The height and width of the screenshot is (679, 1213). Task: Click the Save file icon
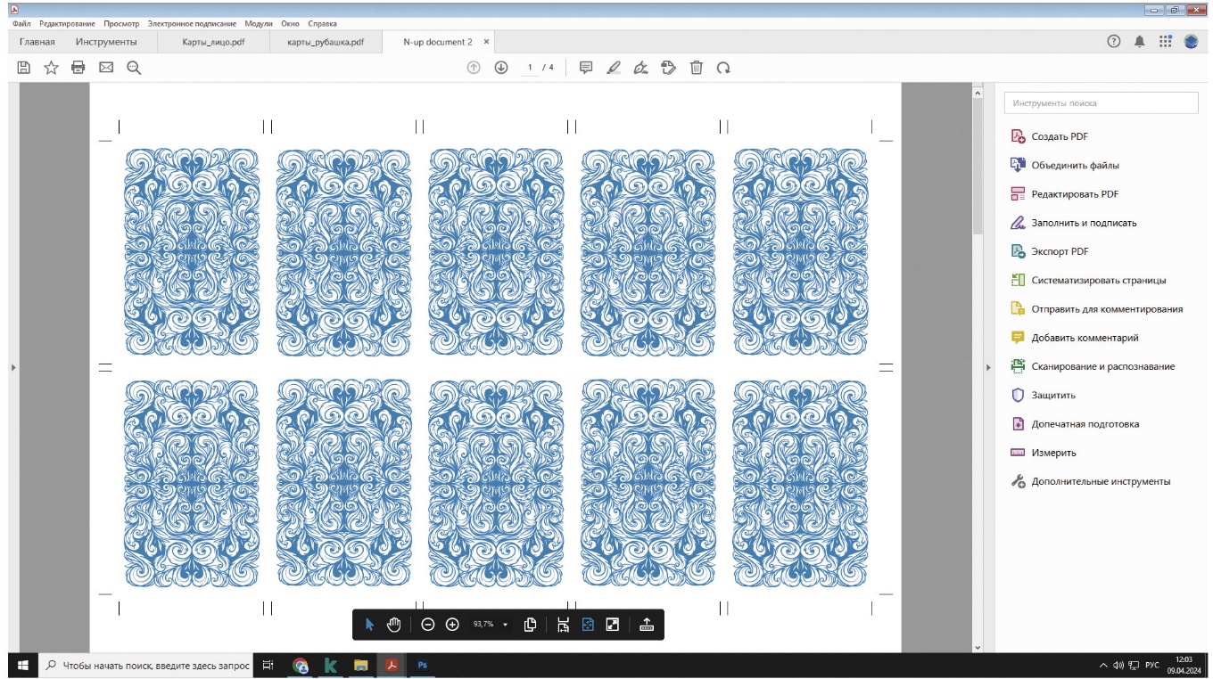(24, 68)
